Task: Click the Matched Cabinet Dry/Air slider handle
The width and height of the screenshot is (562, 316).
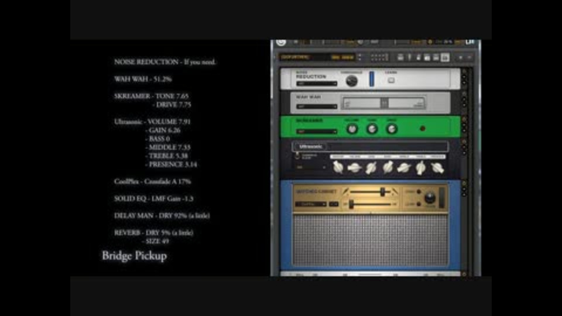Action: [352, 204]
